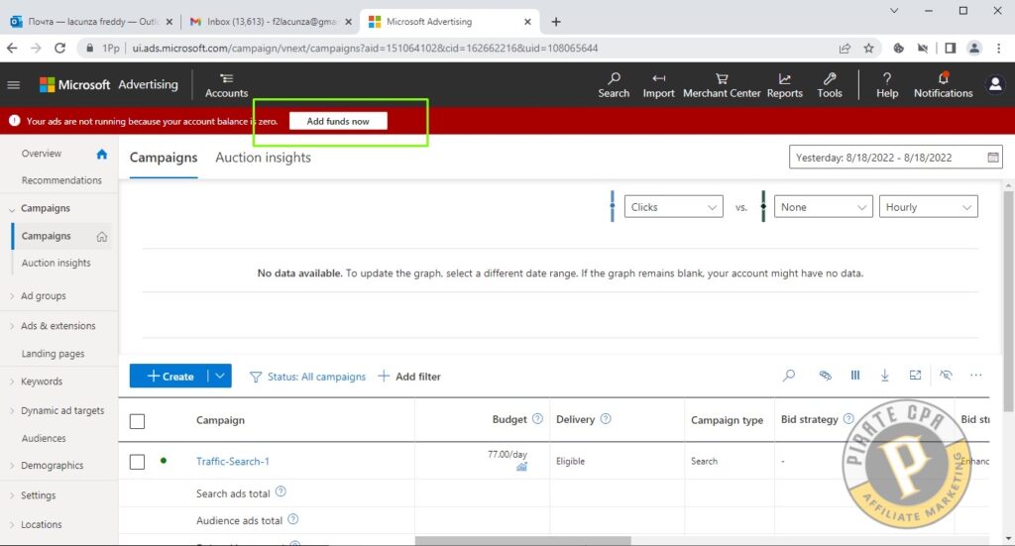Open Landing pages in the sidebar
This screenshot has height=546, width=1015.
click(x=53, y=354)
